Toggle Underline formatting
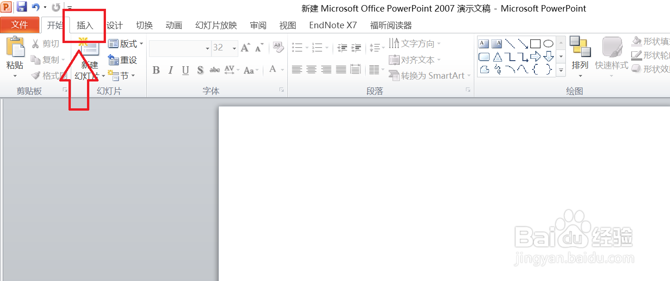 (186, 70)
